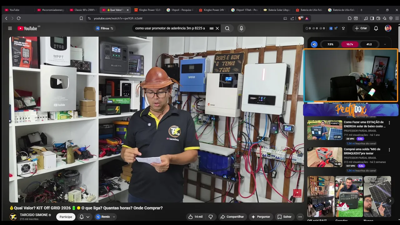The height and width of the screenshot is (225, 400).
Task: Open the vidIQ Filtros button
Action: [x=105, y=28]
